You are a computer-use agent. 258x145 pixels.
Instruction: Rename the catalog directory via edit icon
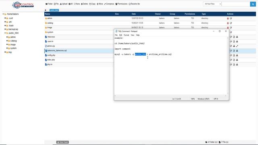coord(231,23)
